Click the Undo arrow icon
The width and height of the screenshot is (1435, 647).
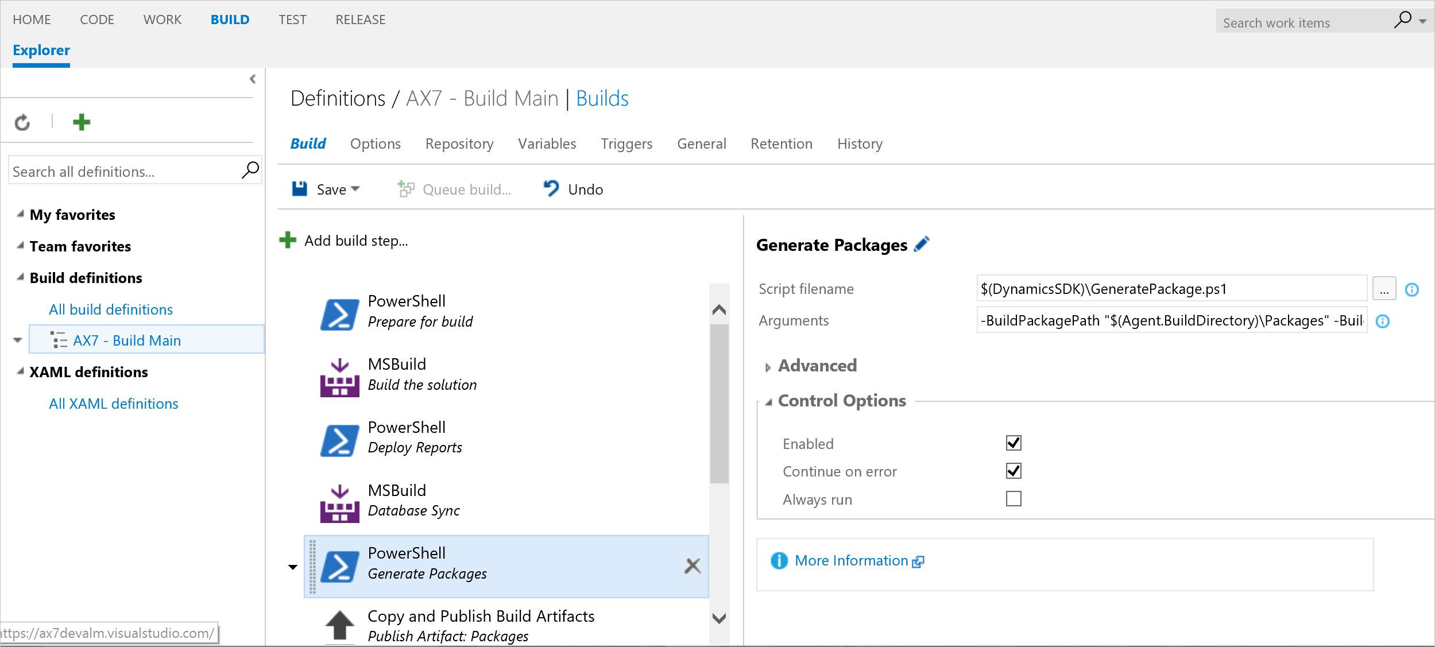click(551, 188)
